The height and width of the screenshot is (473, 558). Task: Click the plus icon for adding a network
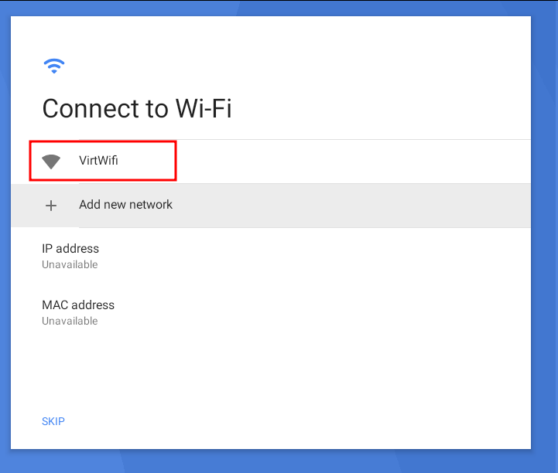51,206
